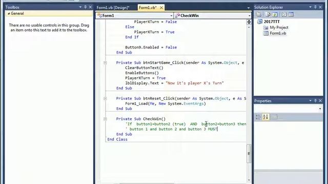The width and height of the screenshot is (328, 184).
Task: Select Form1.vb in Solution Explorer
Action: [x=278, y=33]
